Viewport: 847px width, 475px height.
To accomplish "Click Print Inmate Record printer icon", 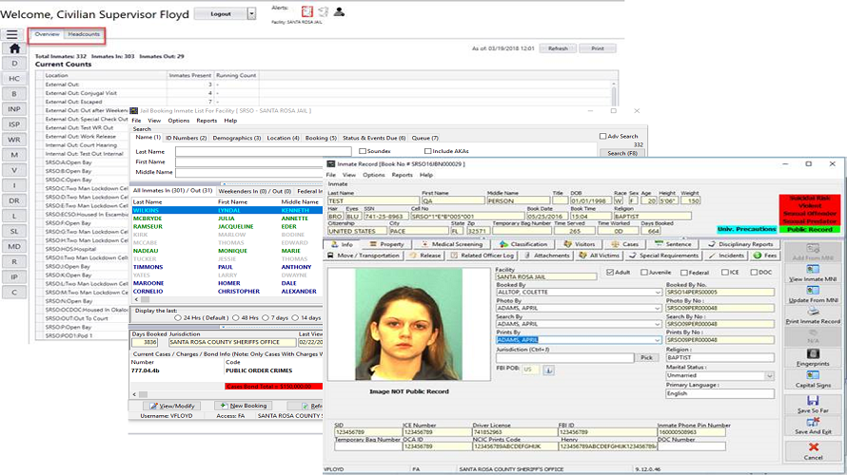I will click(x=814, y=311).
